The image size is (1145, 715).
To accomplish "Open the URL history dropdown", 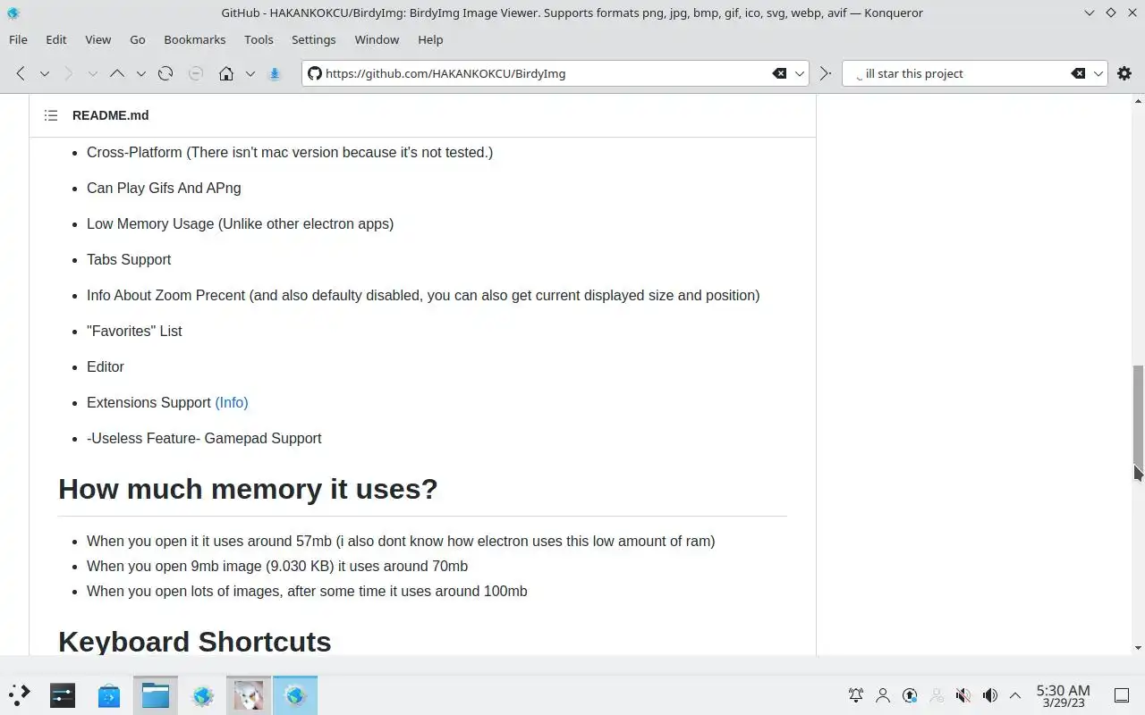I will point(800,73).
